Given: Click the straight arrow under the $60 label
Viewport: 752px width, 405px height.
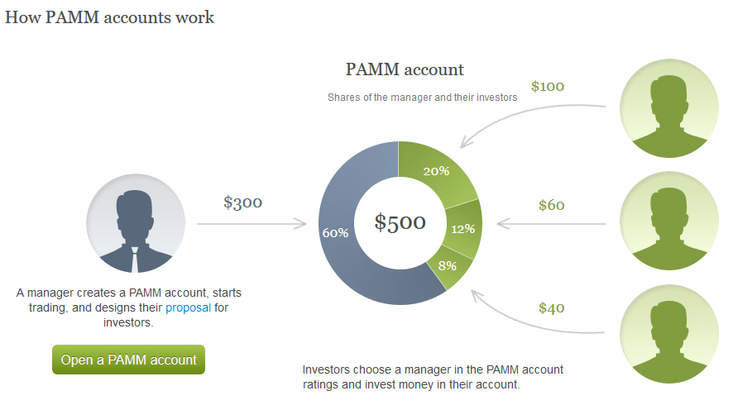Looking at the screenshot, I should (x=551, y=223).
